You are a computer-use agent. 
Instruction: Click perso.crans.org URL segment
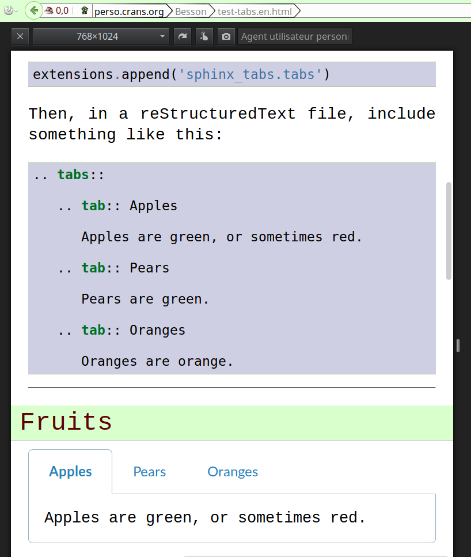(129, 11)
